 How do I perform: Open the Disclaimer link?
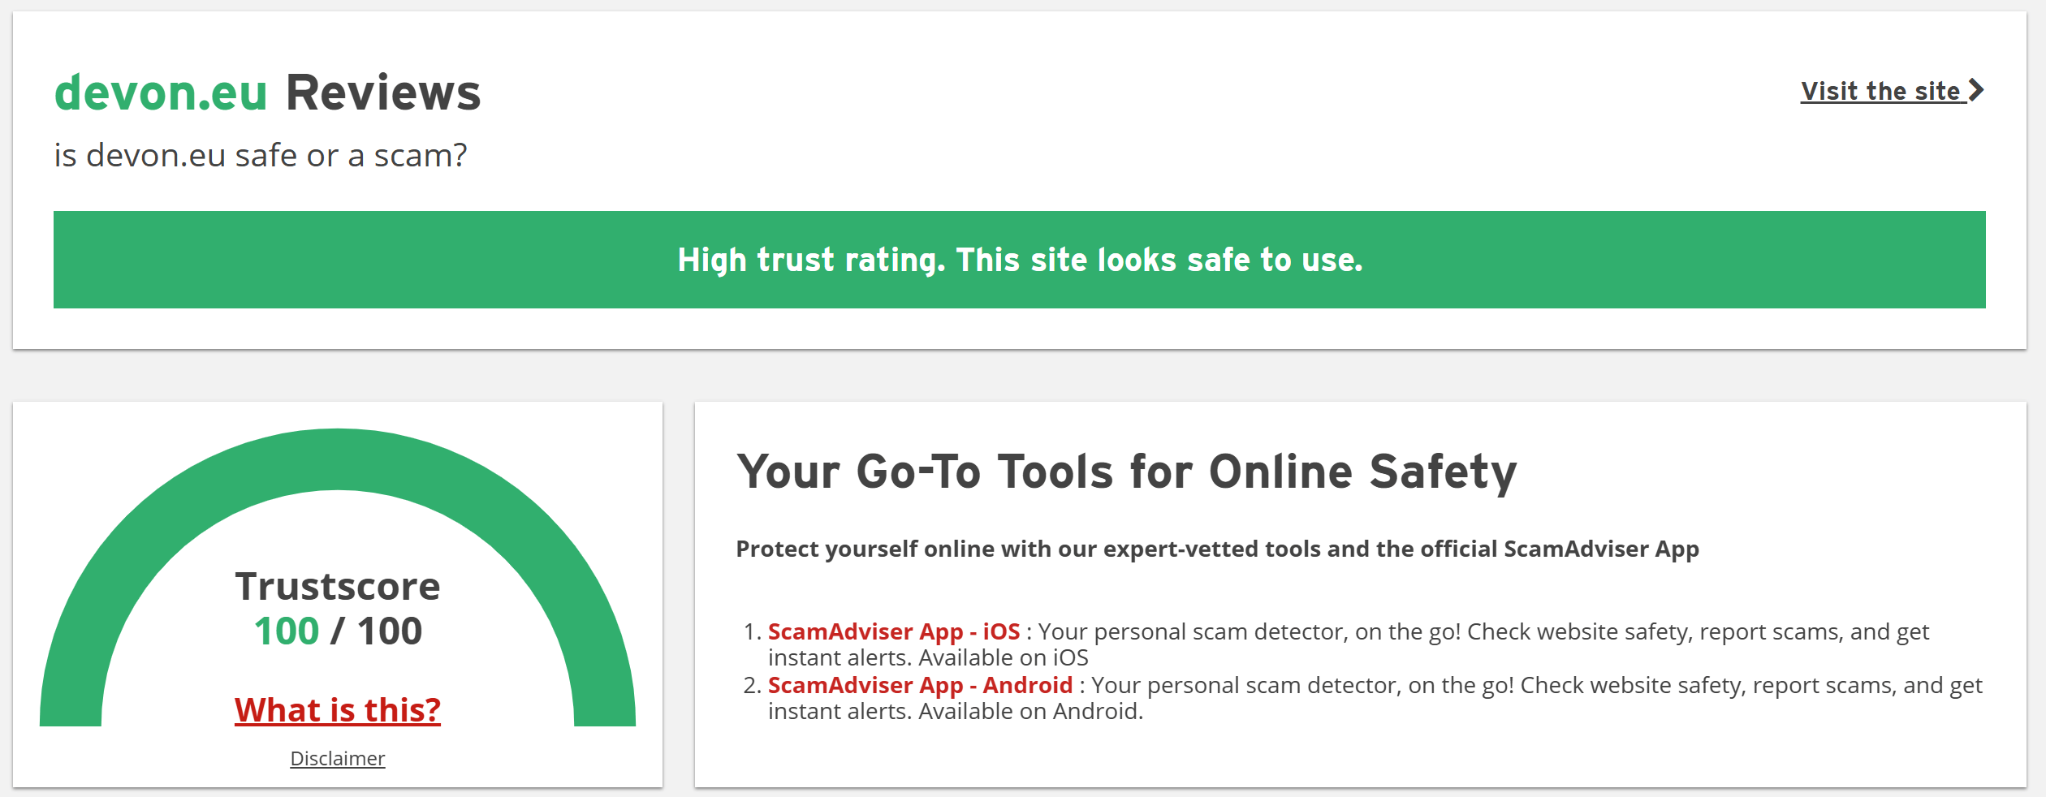pyautogui.click(x=337, y=758)
